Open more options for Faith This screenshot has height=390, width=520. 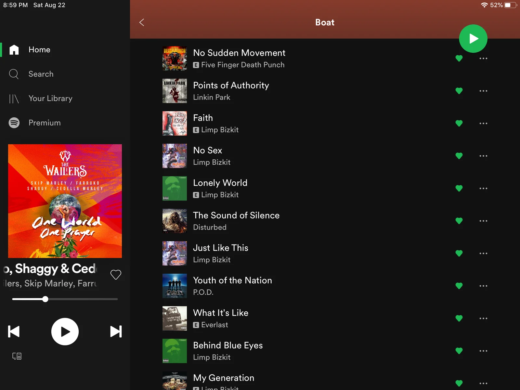483,123
